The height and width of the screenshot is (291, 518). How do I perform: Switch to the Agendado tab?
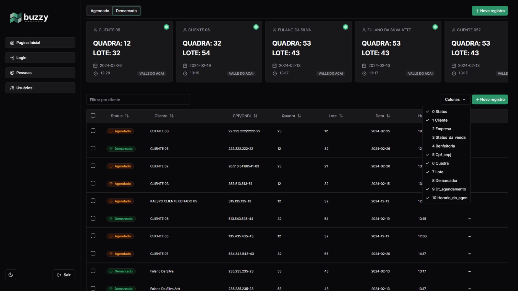pos(100,11)
